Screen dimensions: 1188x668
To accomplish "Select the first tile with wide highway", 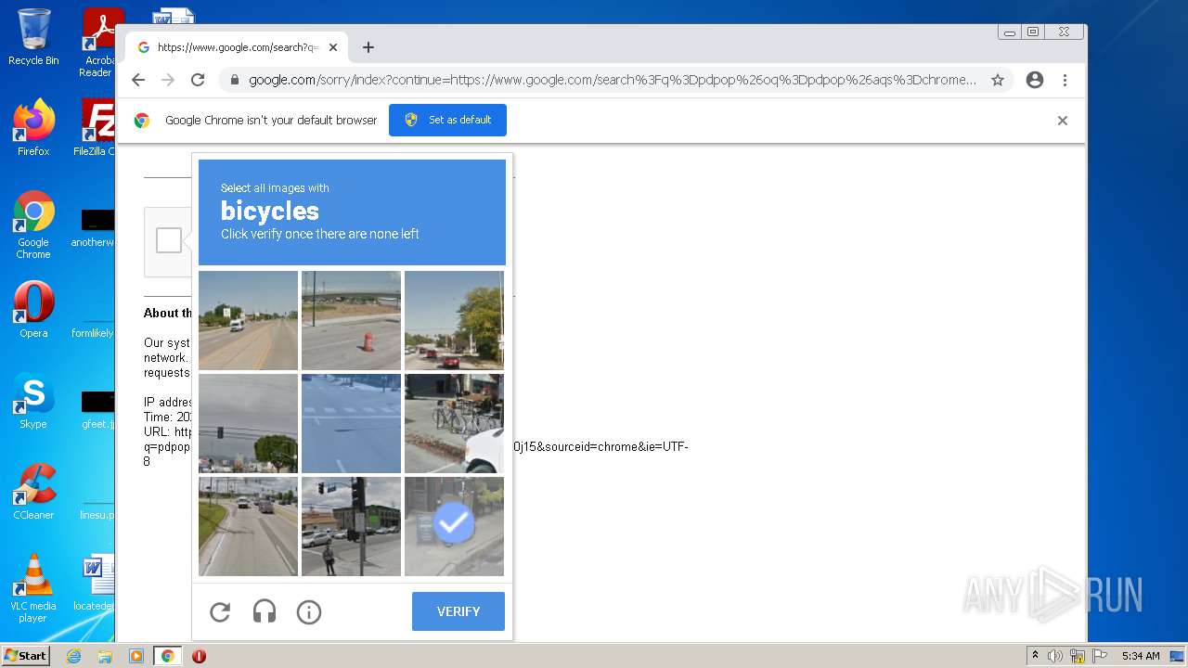I will (x=248, y=320).
